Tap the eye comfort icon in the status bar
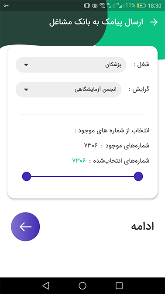This screenshot has height=294, width=165. click(95, 6)
